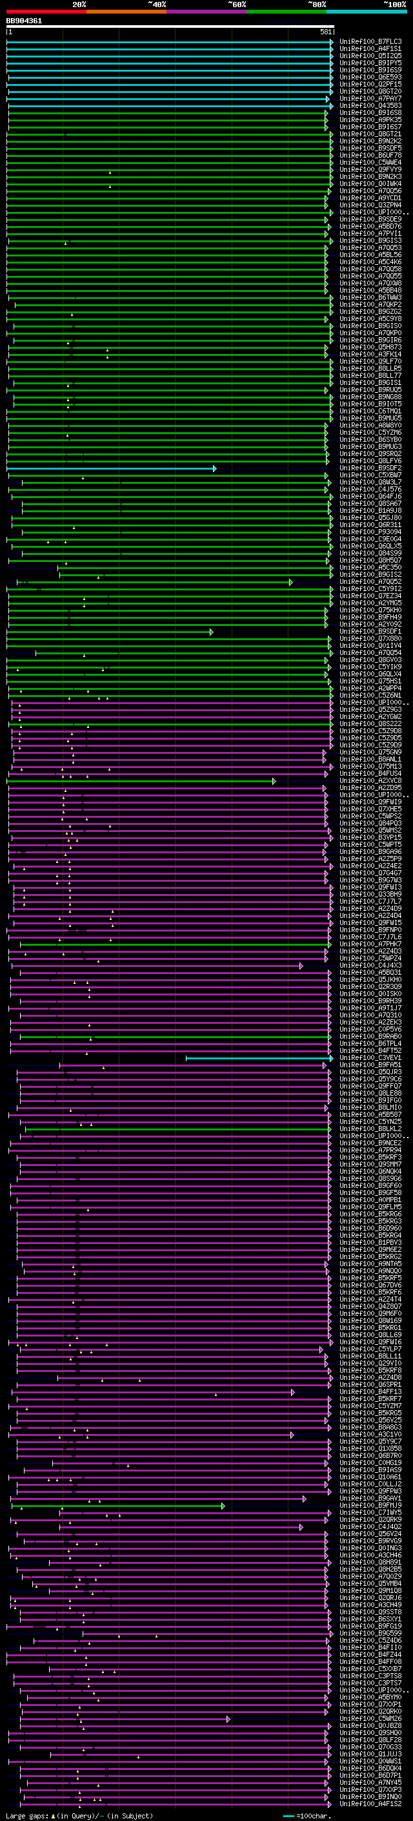
Task: Click the UniRef100_B9SDF2 label
Action: (x=370, y=468)
